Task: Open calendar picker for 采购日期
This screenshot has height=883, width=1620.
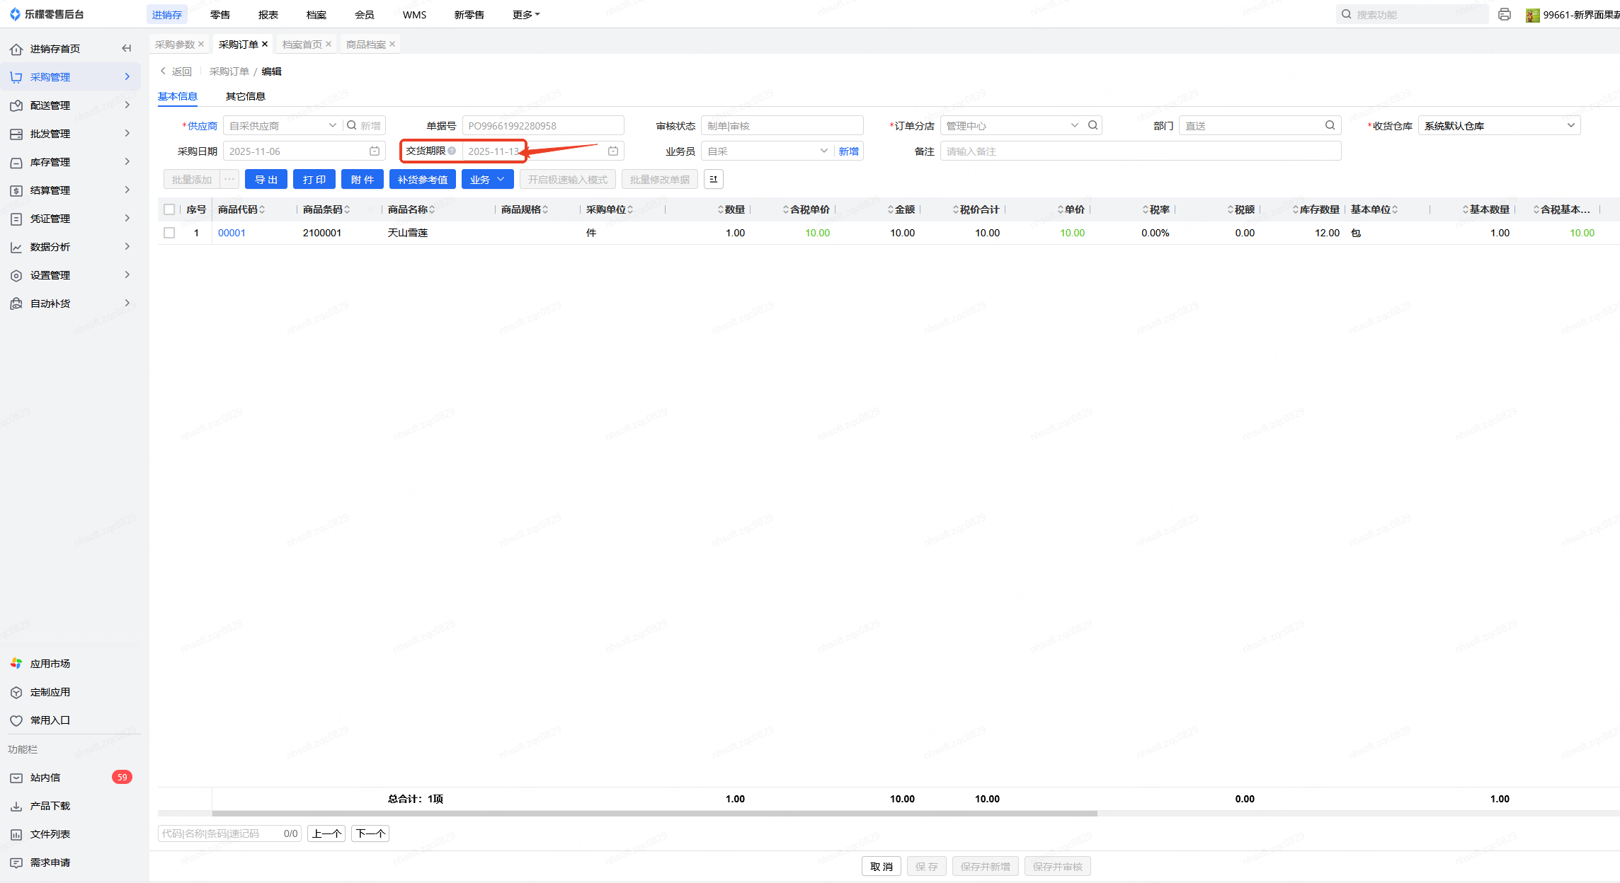Action: [375, 151]
